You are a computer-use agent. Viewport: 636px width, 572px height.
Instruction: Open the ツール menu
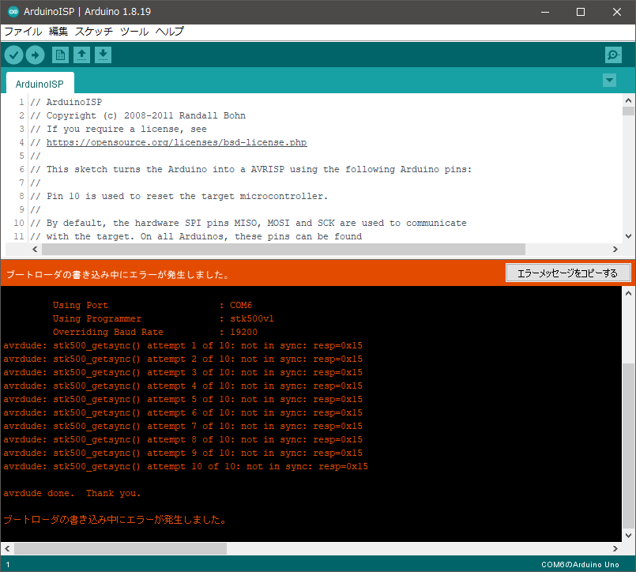coord(134,32)
